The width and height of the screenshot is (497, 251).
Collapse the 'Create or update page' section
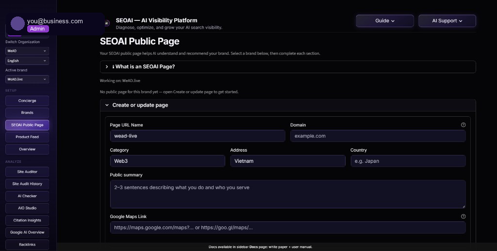point(288,105)
